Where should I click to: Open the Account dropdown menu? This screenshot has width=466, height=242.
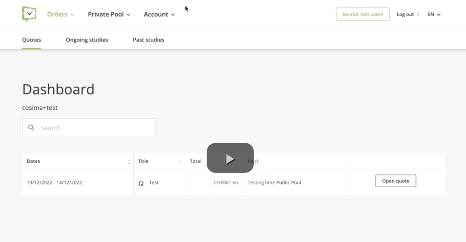[x=159, y=14]
